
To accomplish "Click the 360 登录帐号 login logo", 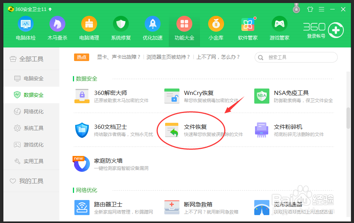I will [x=323, y=30].
